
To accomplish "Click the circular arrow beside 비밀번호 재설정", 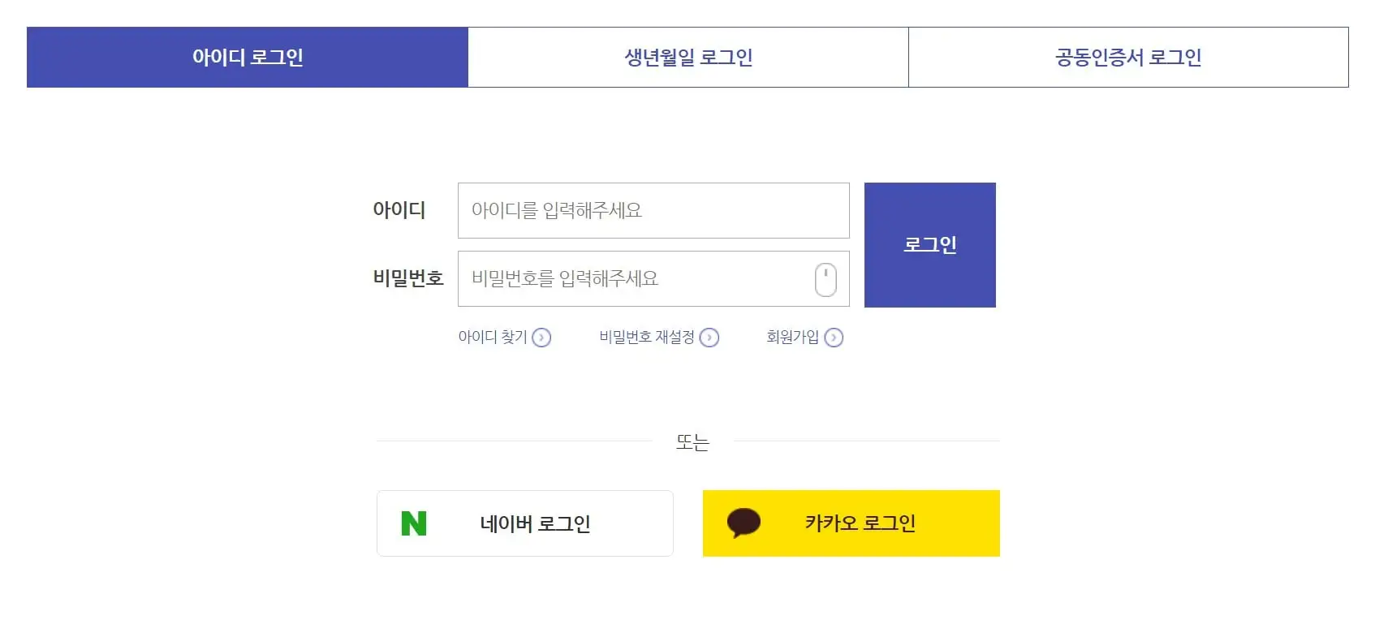I will pos(709,338).
